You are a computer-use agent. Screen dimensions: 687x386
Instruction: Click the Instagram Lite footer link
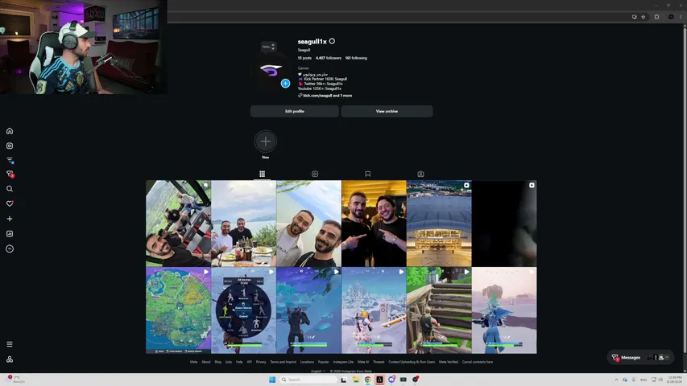tap(343, 362)
